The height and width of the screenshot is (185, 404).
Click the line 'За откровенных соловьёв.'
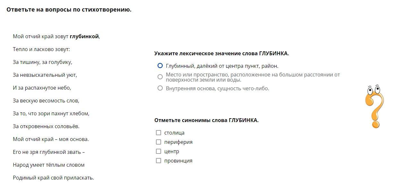[x=46, y=127]
